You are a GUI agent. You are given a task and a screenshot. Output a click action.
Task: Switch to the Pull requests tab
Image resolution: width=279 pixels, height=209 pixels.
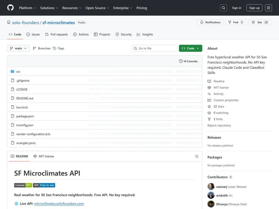click(x=56, y=35)
